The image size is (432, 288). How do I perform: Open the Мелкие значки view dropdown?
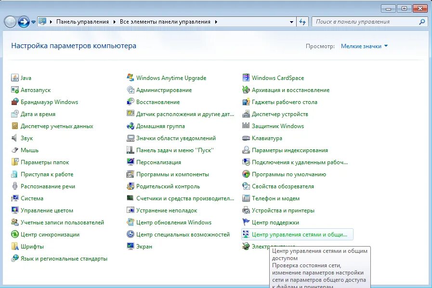pyautogui.click(x=364, y=46)
